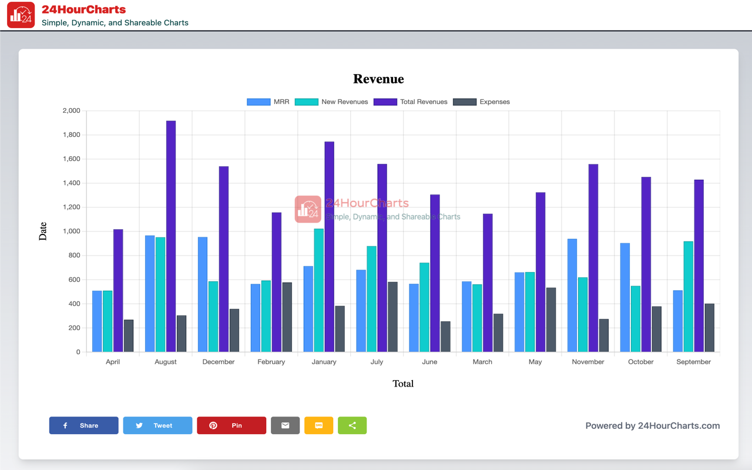Screen dimensions: 752x470
Task: Click the 'March' axis label
Action: click(482, 362)
